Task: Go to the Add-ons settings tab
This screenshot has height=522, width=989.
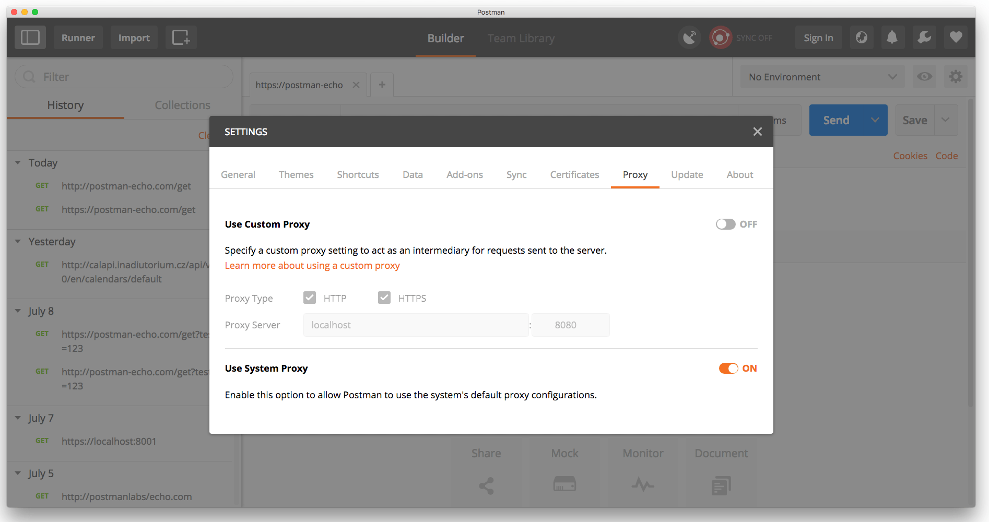Action: point(465,174)
